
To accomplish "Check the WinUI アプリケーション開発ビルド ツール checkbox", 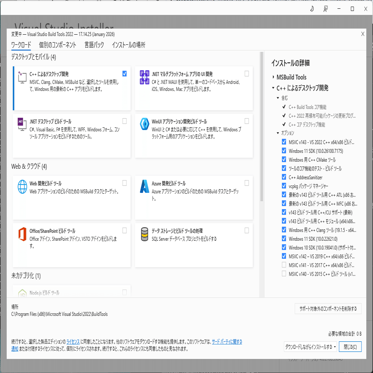I will pos(246,121).
